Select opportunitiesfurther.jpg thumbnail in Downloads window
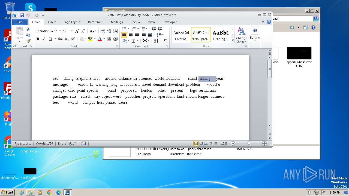The image size is (349, 196). (299, 53)
